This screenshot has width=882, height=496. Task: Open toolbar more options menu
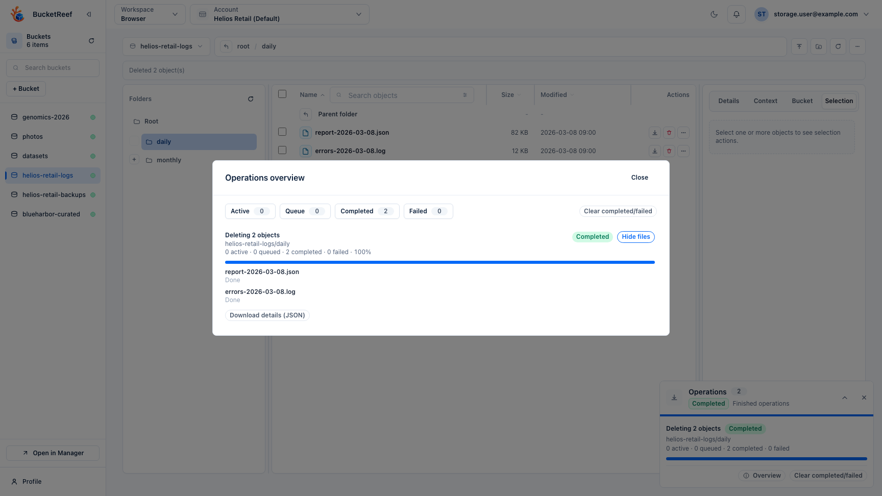pyautogui.click(x=857, y=46)
